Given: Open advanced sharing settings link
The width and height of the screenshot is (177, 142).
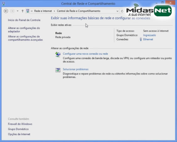Looking at the screenshot, I should tap(25, 38).
